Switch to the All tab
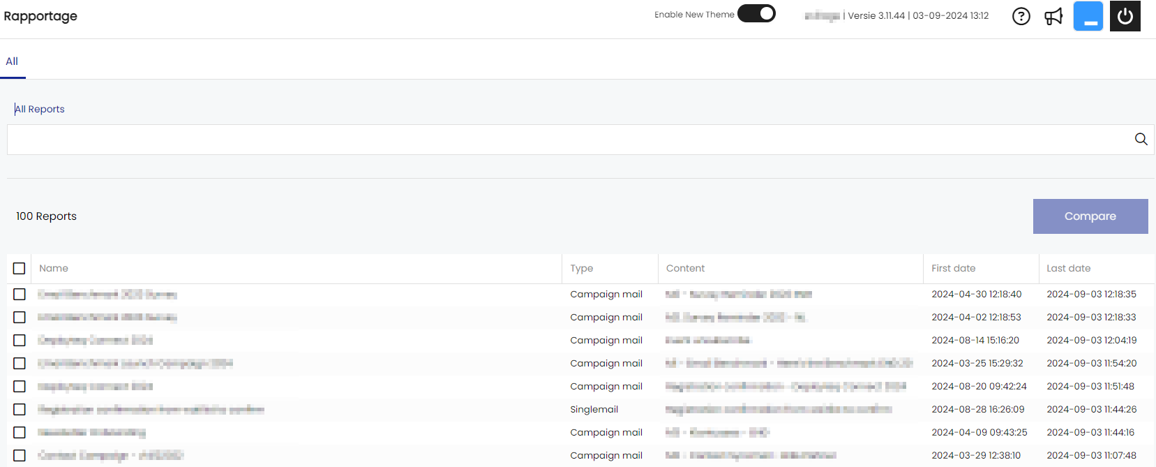 [x=12, y=61]
